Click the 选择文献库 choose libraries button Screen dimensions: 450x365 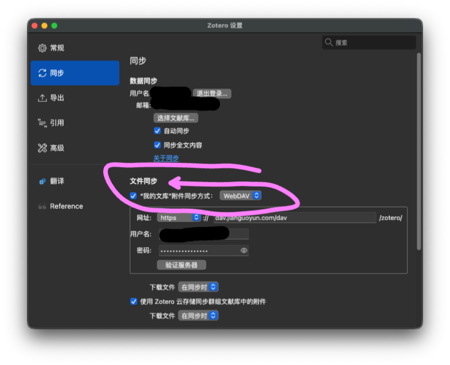(176, 118)
